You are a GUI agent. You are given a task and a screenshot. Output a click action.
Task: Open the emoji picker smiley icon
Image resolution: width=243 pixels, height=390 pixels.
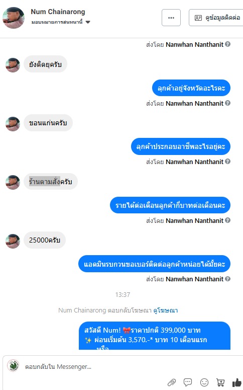(x=204, y=382)
